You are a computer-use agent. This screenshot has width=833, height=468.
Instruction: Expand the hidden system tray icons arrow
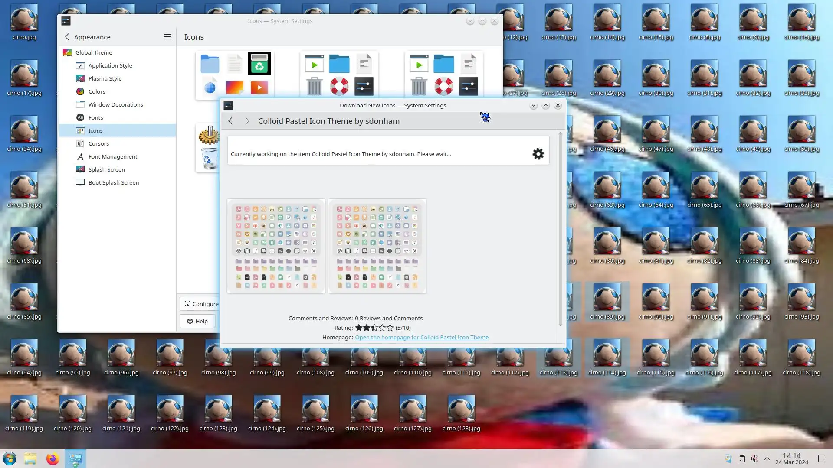[767, 458]
